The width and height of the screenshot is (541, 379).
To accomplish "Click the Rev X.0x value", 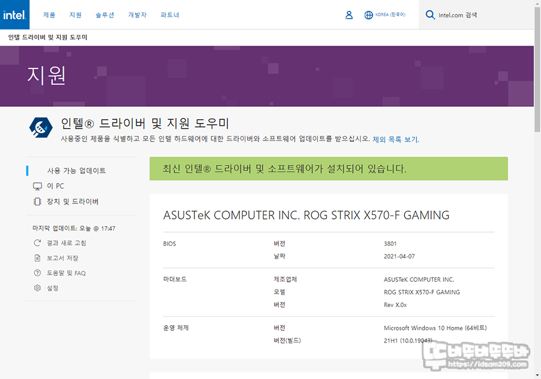I will [395, 305].
